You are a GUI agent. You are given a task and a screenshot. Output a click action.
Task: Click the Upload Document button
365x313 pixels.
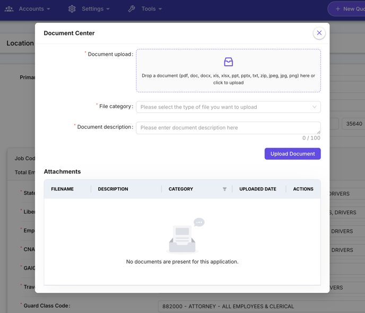click(293, 154)
